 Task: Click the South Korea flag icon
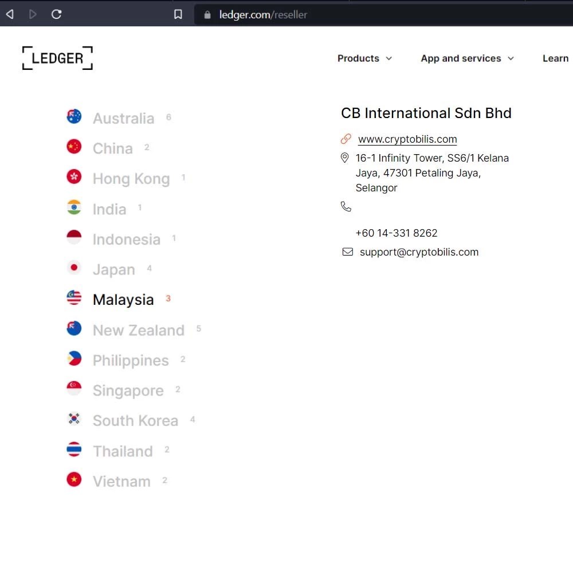click(74, 419)
